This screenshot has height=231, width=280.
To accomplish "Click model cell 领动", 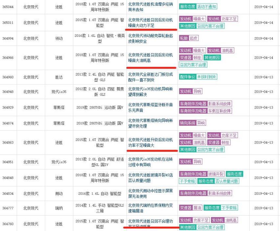I will click(59, 38).
